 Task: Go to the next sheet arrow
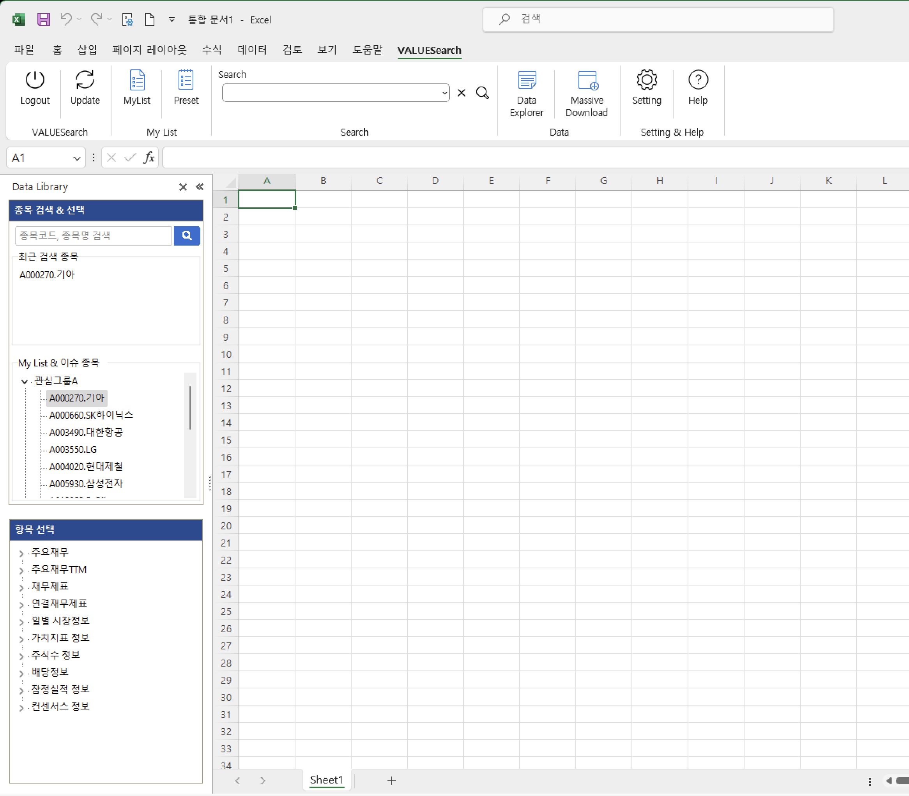pos(263,780)
